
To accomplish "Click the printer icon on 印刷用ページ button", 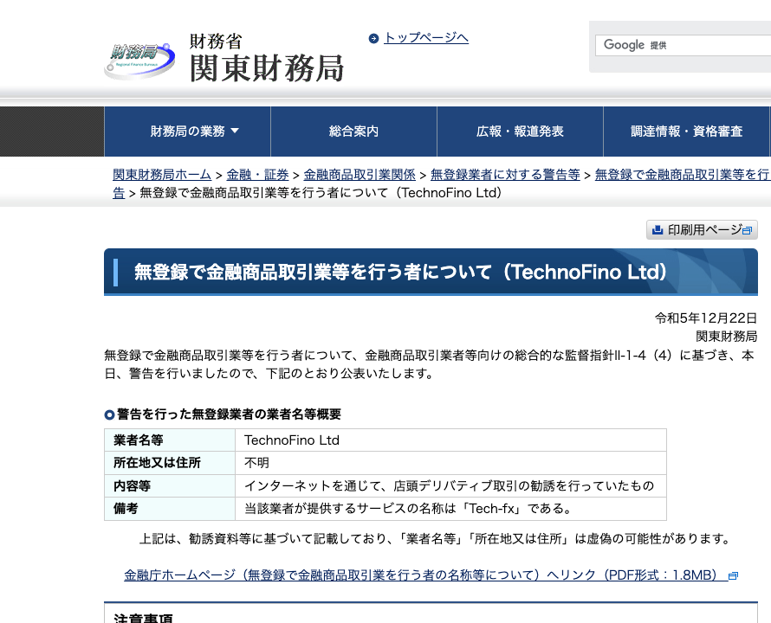I will point(658,230).
